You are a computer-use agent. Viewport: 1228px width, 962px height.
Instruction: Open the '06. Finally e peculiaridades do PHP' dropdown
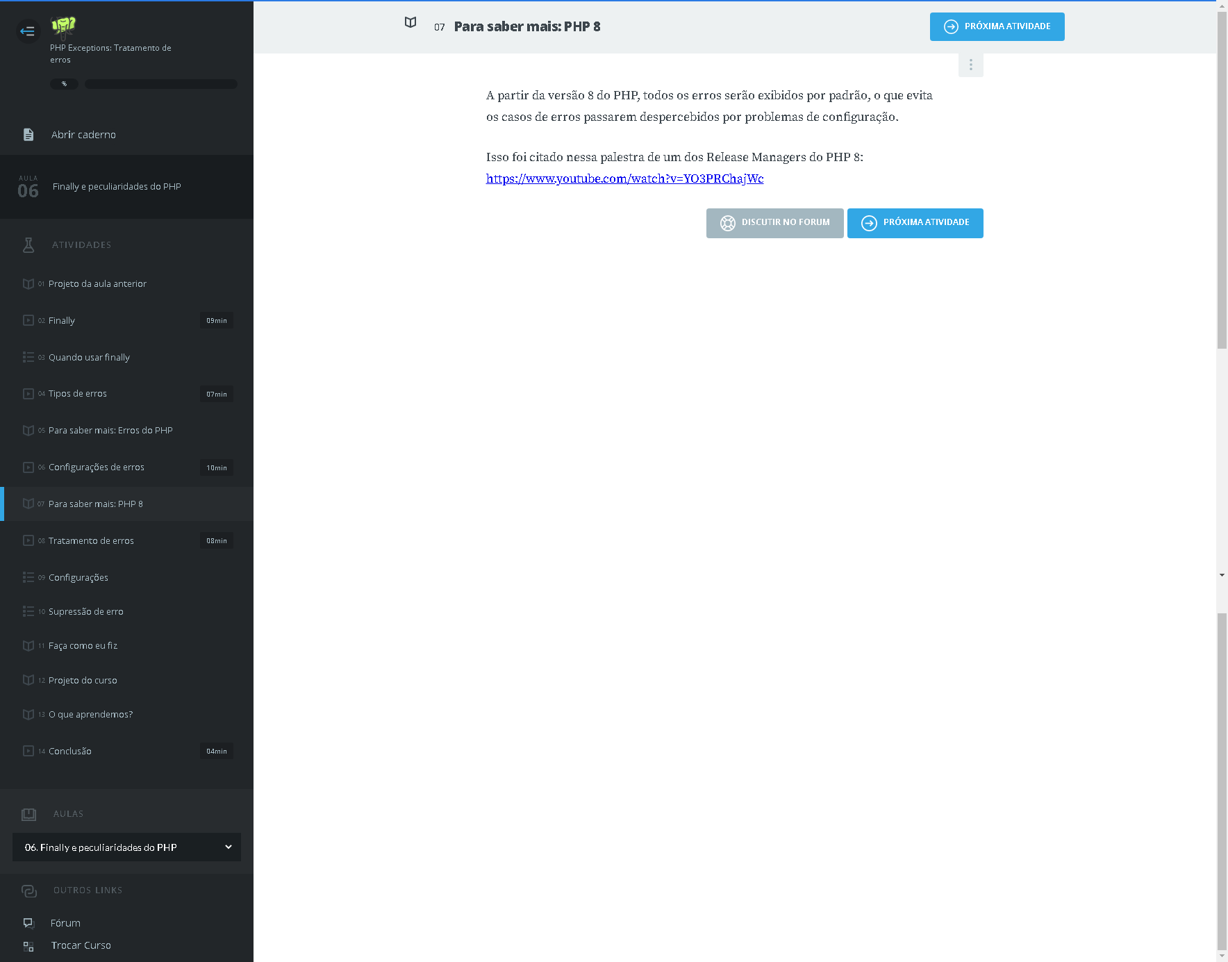126,847
